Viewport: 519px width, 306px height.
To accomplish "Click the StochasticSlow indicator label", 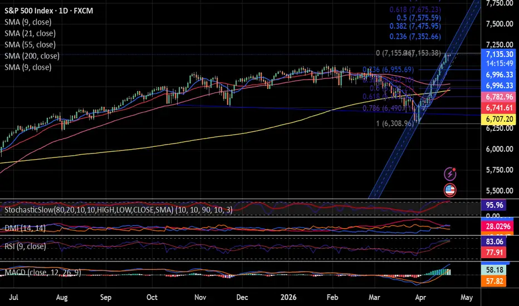I will point(119,210).
